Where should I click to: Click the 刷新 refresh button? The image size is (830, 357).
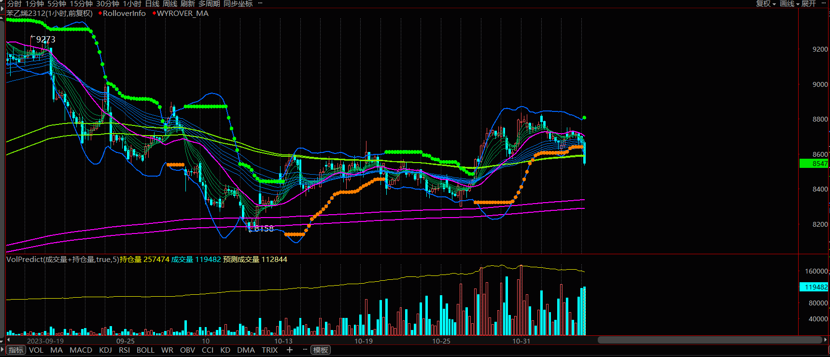(188, 4)
